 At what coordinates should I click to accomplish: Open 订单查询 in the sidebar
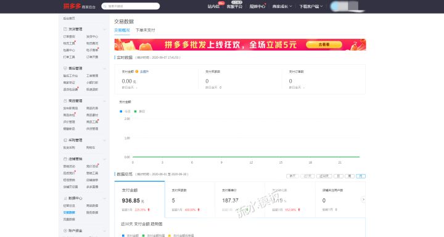pyautogui.click(x=69, y=36)
